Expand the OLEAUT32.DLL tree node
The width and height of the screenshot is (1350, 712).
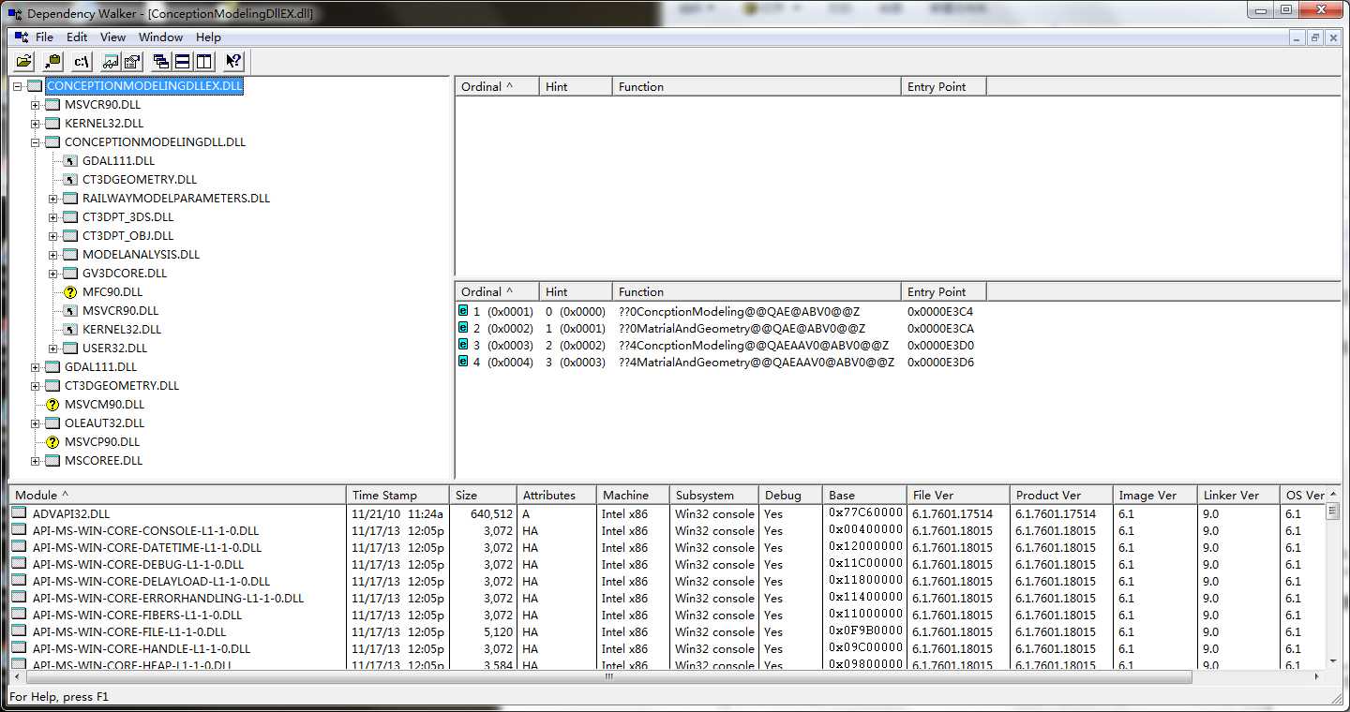tap(36, 423)
